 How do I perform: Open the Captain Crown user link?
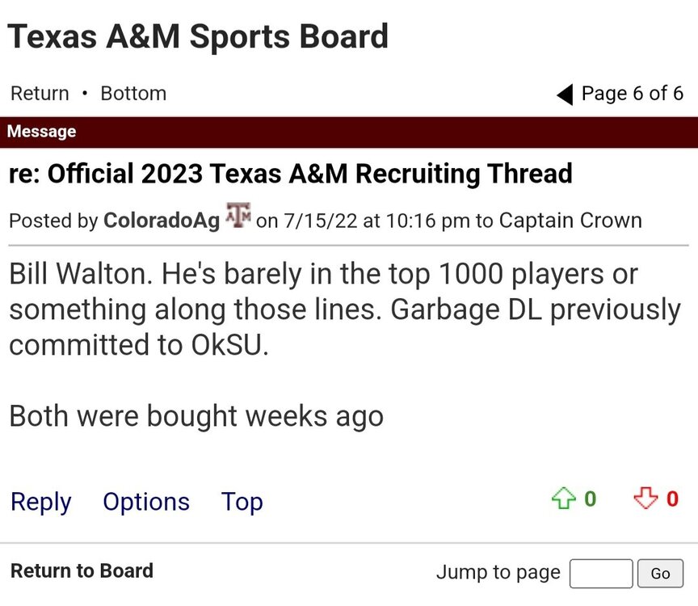coord(570,221)
